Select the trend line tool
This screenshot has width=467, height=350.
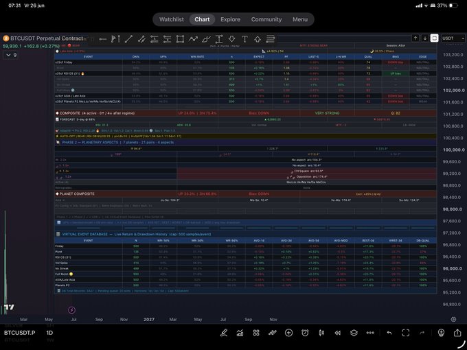(128, 39)
